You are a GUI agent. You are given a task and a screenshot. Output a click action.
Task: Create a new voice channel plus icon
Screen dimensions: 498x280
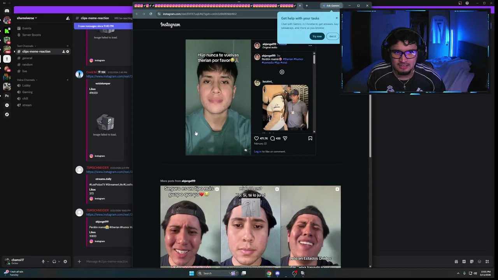click(67, 80)
